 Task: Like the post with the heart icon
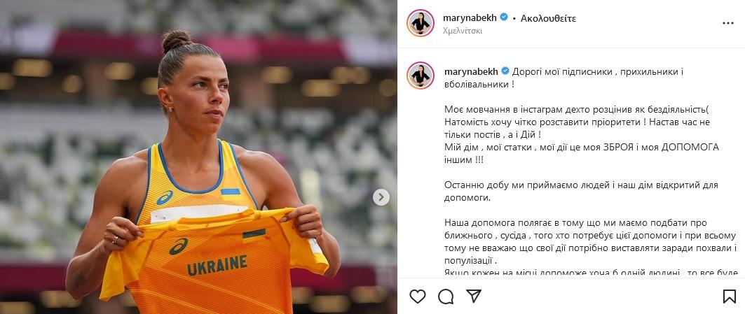(x=418, y=297)
